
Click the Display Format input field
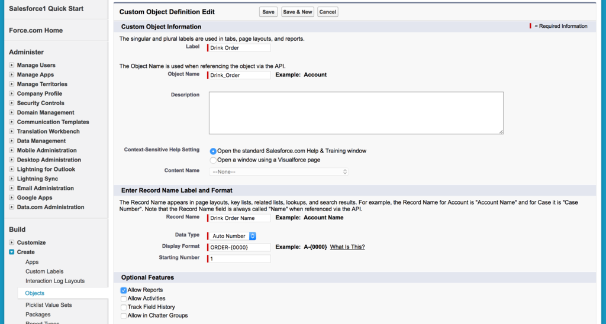point(239,248)
